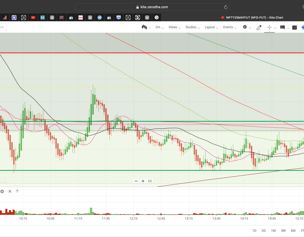Toggle the crosshair tool

click(x=269, y=27)
